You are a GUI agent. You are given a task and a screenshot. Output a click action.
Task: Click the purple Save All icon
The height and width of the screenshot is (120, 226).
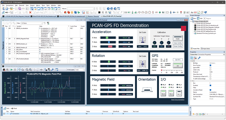(19, 9)
